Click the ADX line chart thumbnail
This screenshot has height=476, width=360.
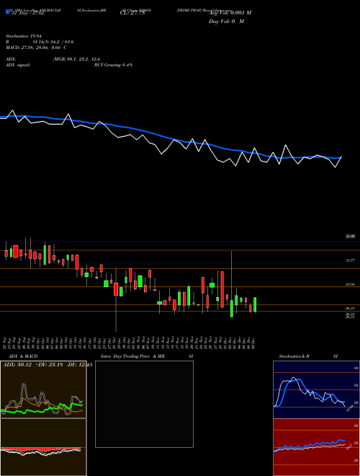point(43,389)
